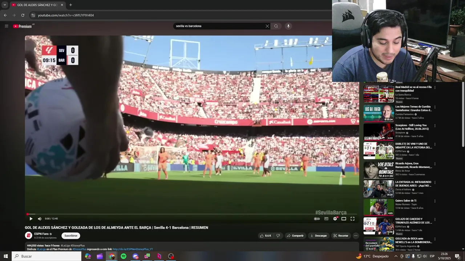Reload the browser page
This screenshot has height=261, width=465.
[23, 15]
